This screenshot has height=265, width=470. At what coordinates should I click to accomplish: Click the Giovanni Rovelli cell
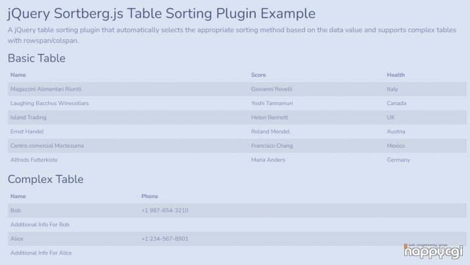(x=271, y=89)
